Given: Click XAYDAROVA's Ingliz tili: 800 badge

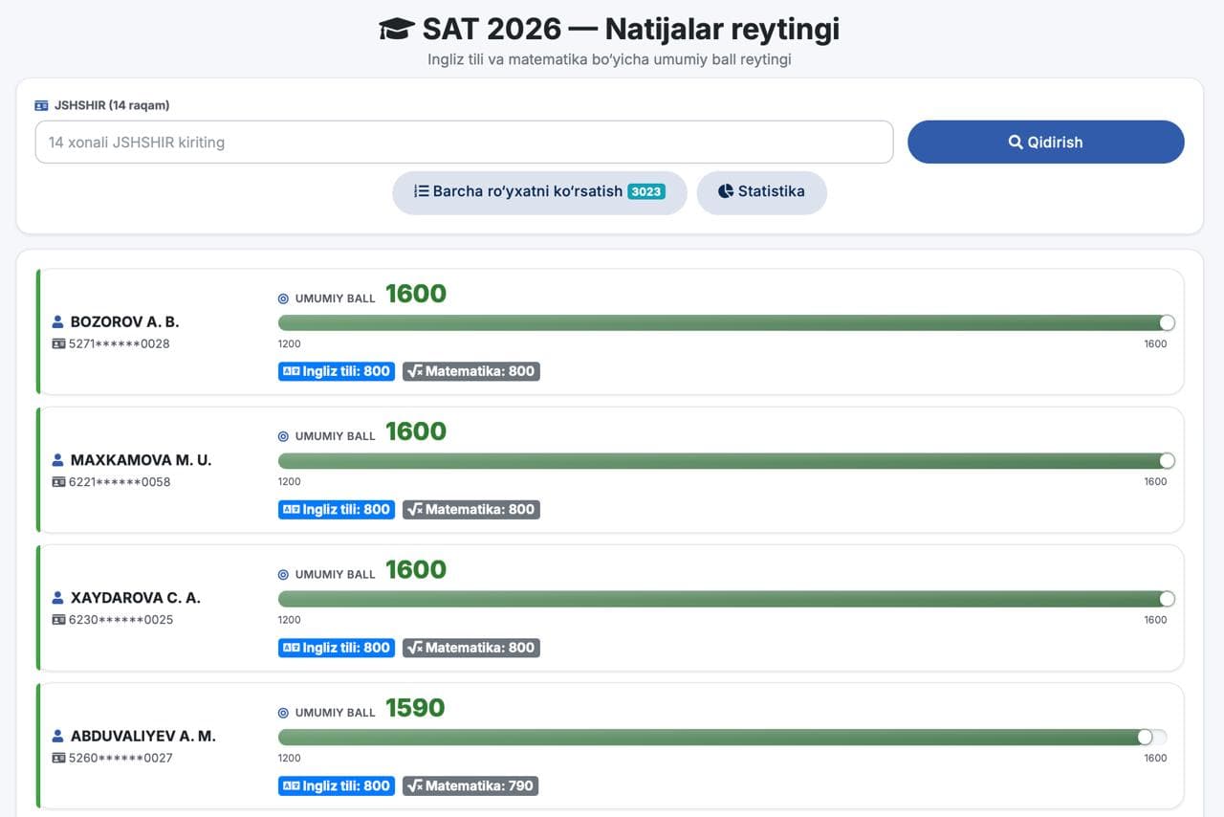Looking at the screenshot, I should [337, 648].
